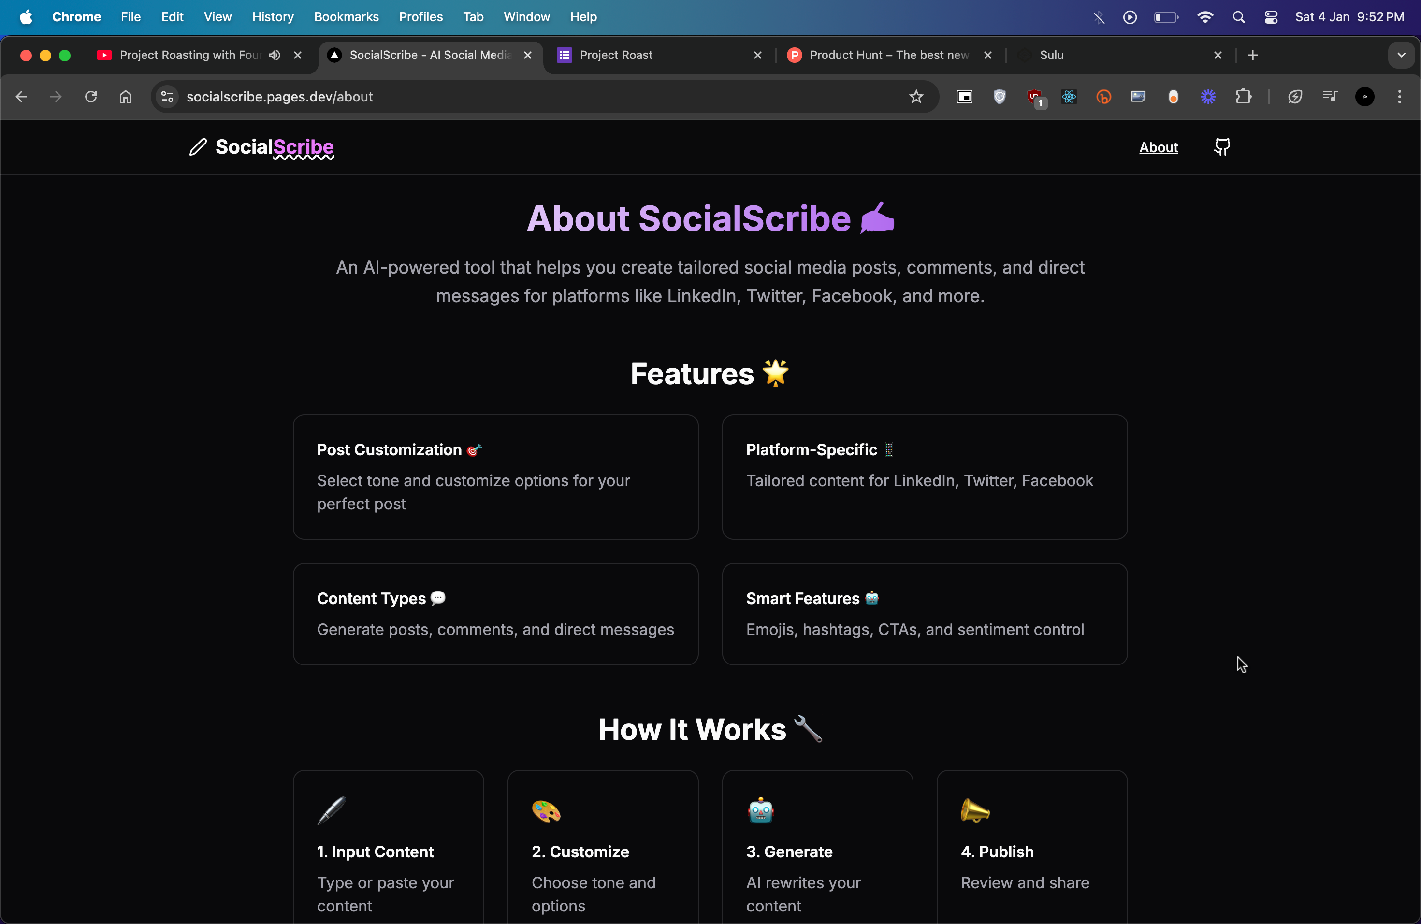Toggle bookmark star for the current page
Image resolution: width=1421 pixels, height=924 pixels.
point(916,97)
